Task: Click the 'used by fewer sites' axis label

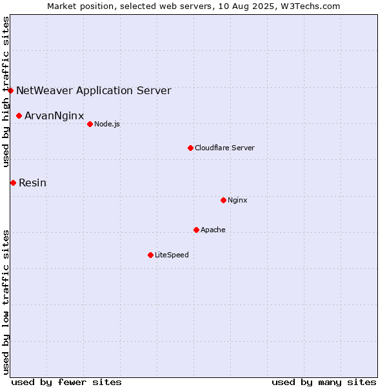Action: click(66, 382)
